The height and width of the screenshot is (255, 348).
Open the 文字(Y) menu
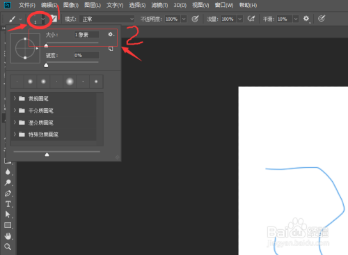(x=115, y=5)
